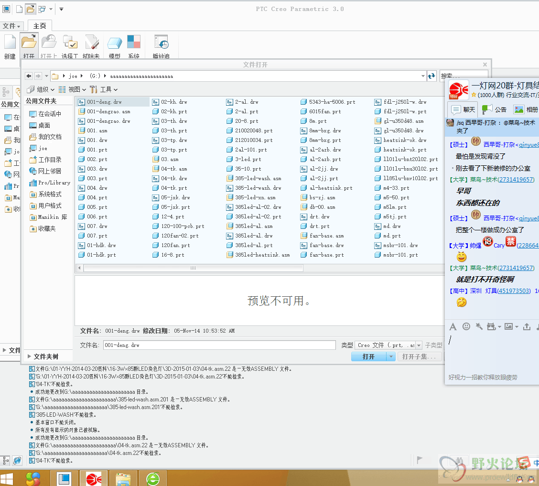Select the file fan-base.prt
Screen dimensions: 539x486
click(x=323, y=255)
